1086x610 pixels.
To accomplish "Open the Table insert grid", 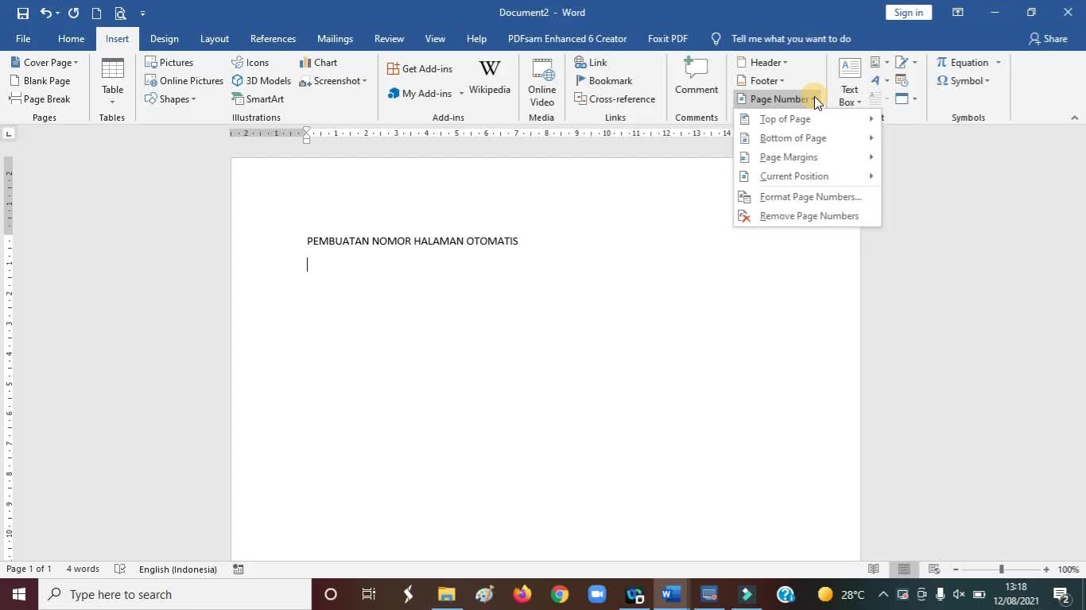I will (x=112, y=82).
